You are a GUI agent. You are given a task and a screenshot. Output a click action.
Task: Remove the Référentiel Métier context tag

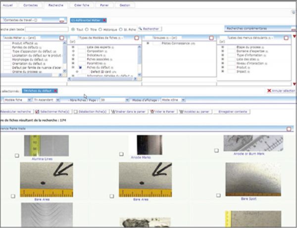[104, 20]
